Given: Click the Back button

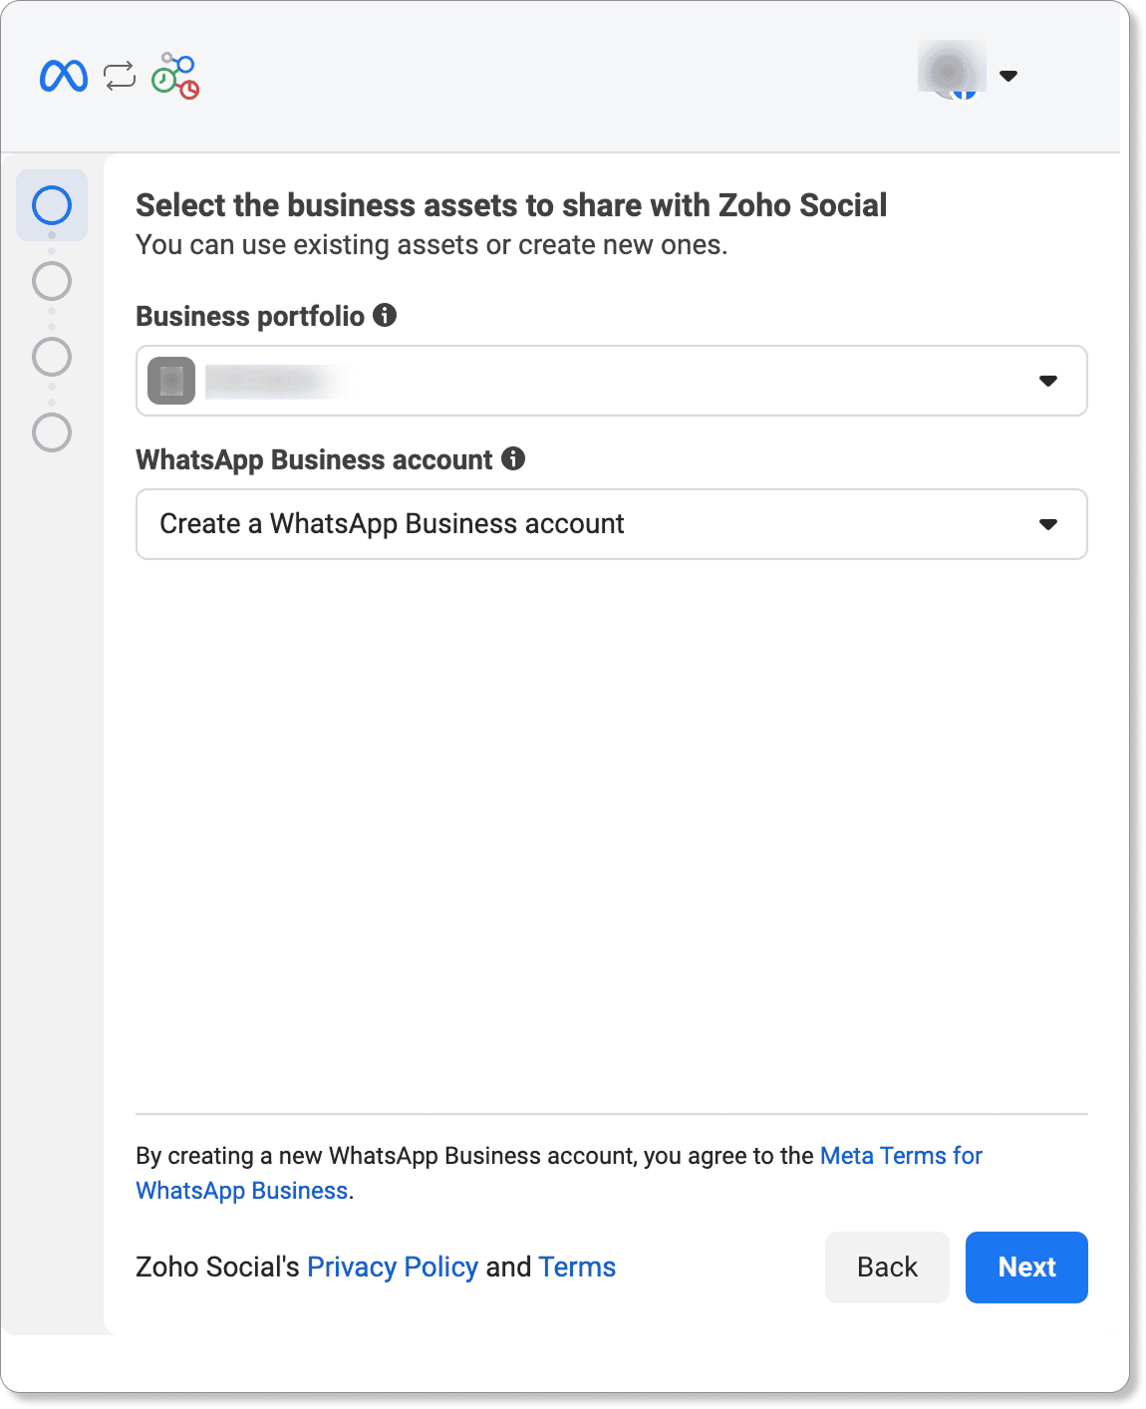Looking at the screenshot, I should (x=887, y=1268).
